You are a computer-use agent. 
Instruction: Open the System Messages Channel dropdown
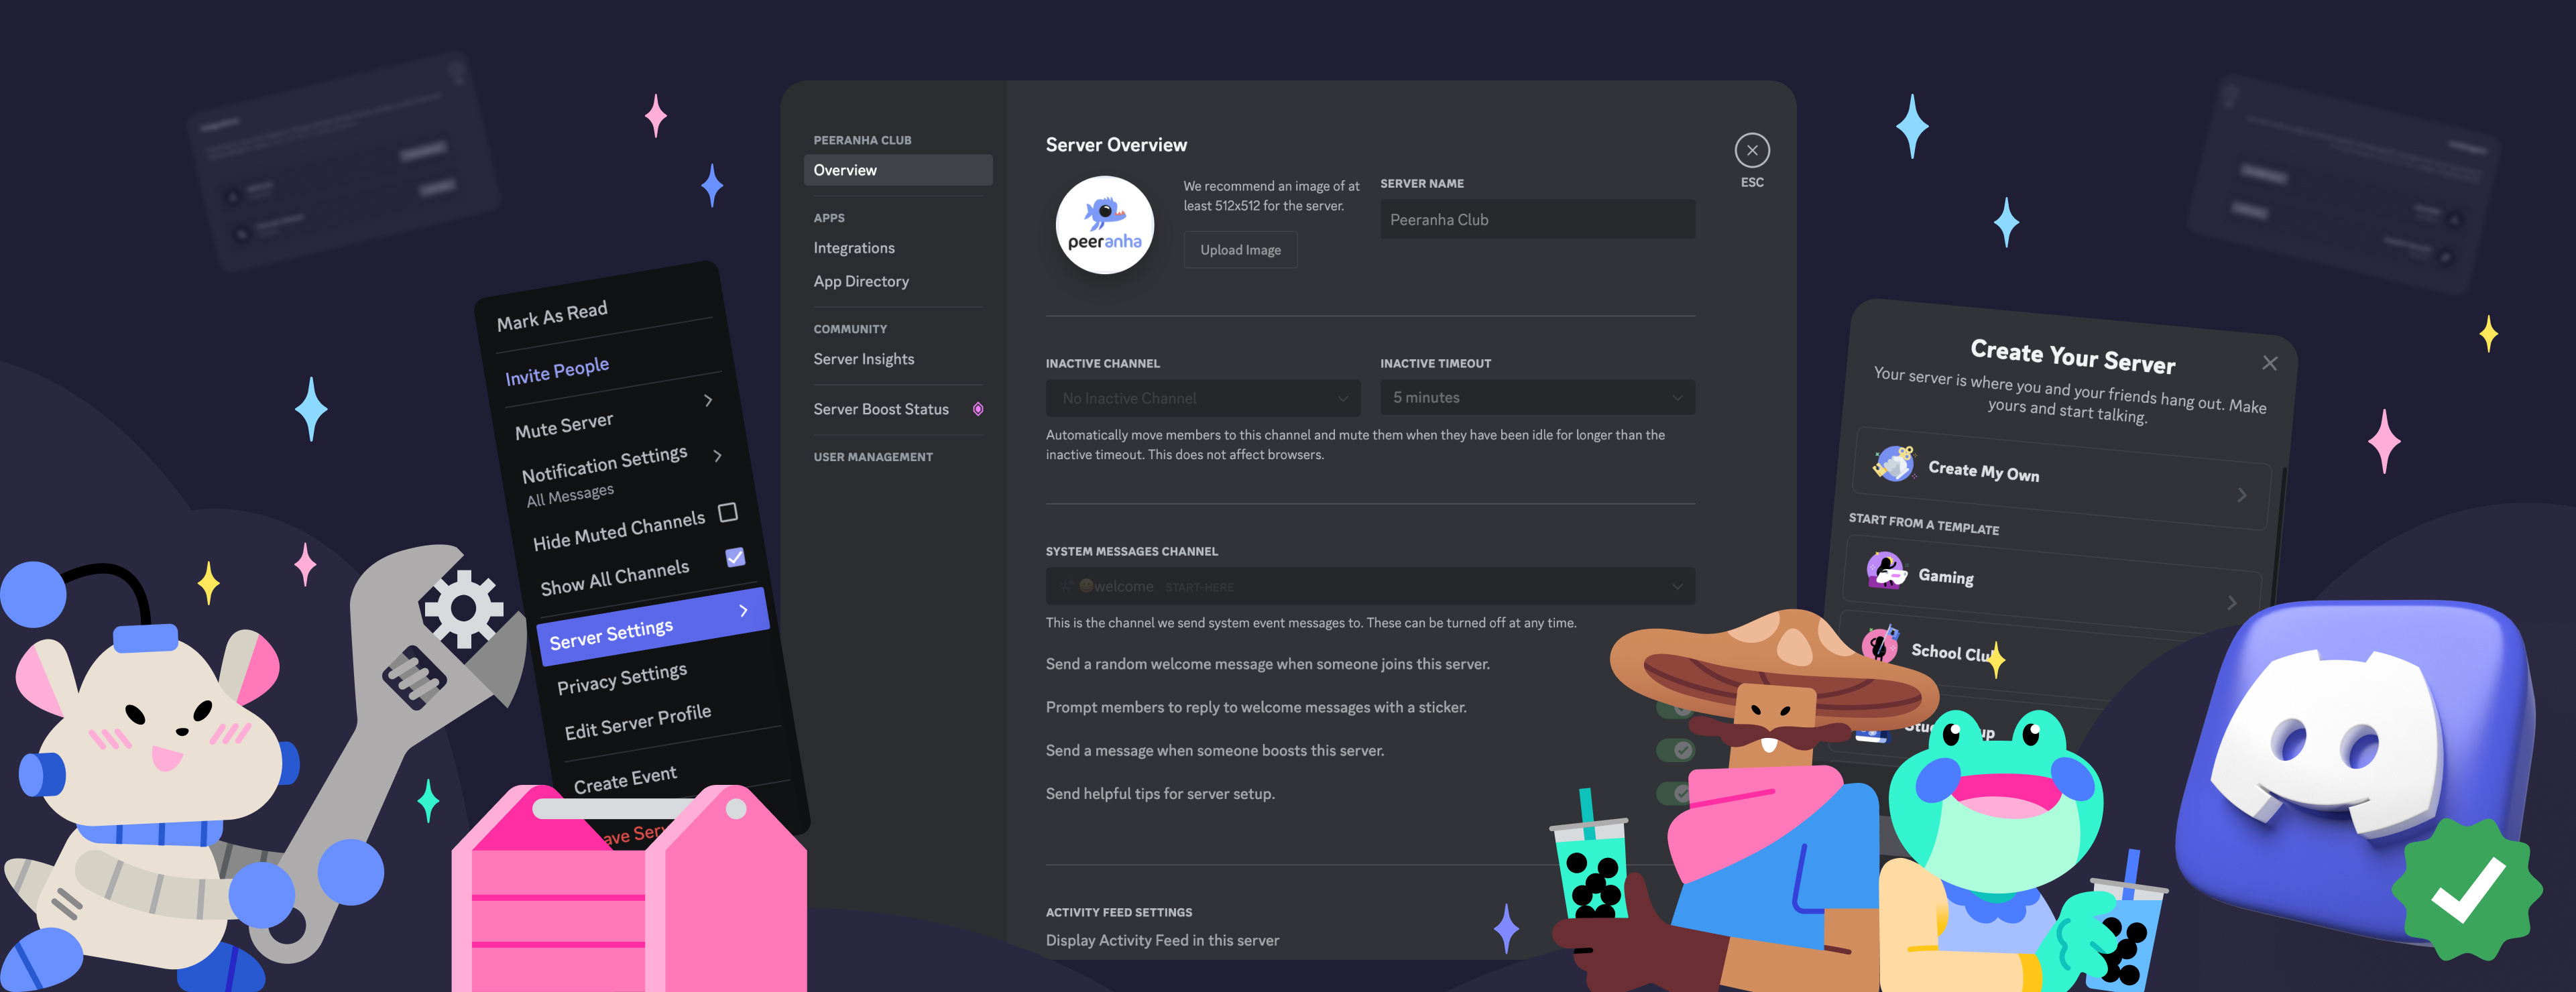(x=1370, y=586)
